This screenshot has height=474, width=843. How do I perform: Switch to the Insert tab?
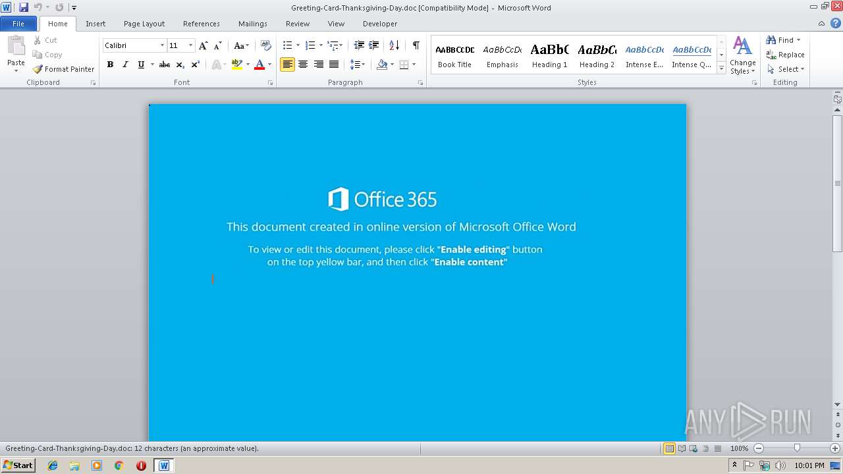point(95,24)
